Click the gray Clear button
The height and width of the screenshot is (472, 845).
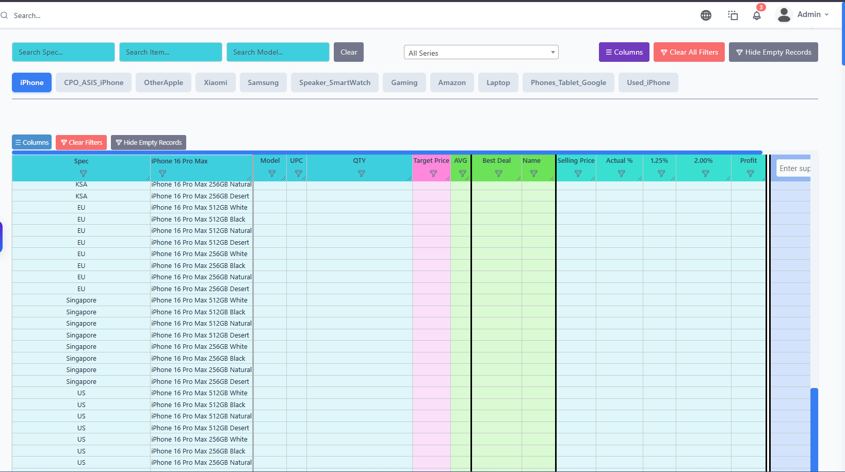[349, 52]
